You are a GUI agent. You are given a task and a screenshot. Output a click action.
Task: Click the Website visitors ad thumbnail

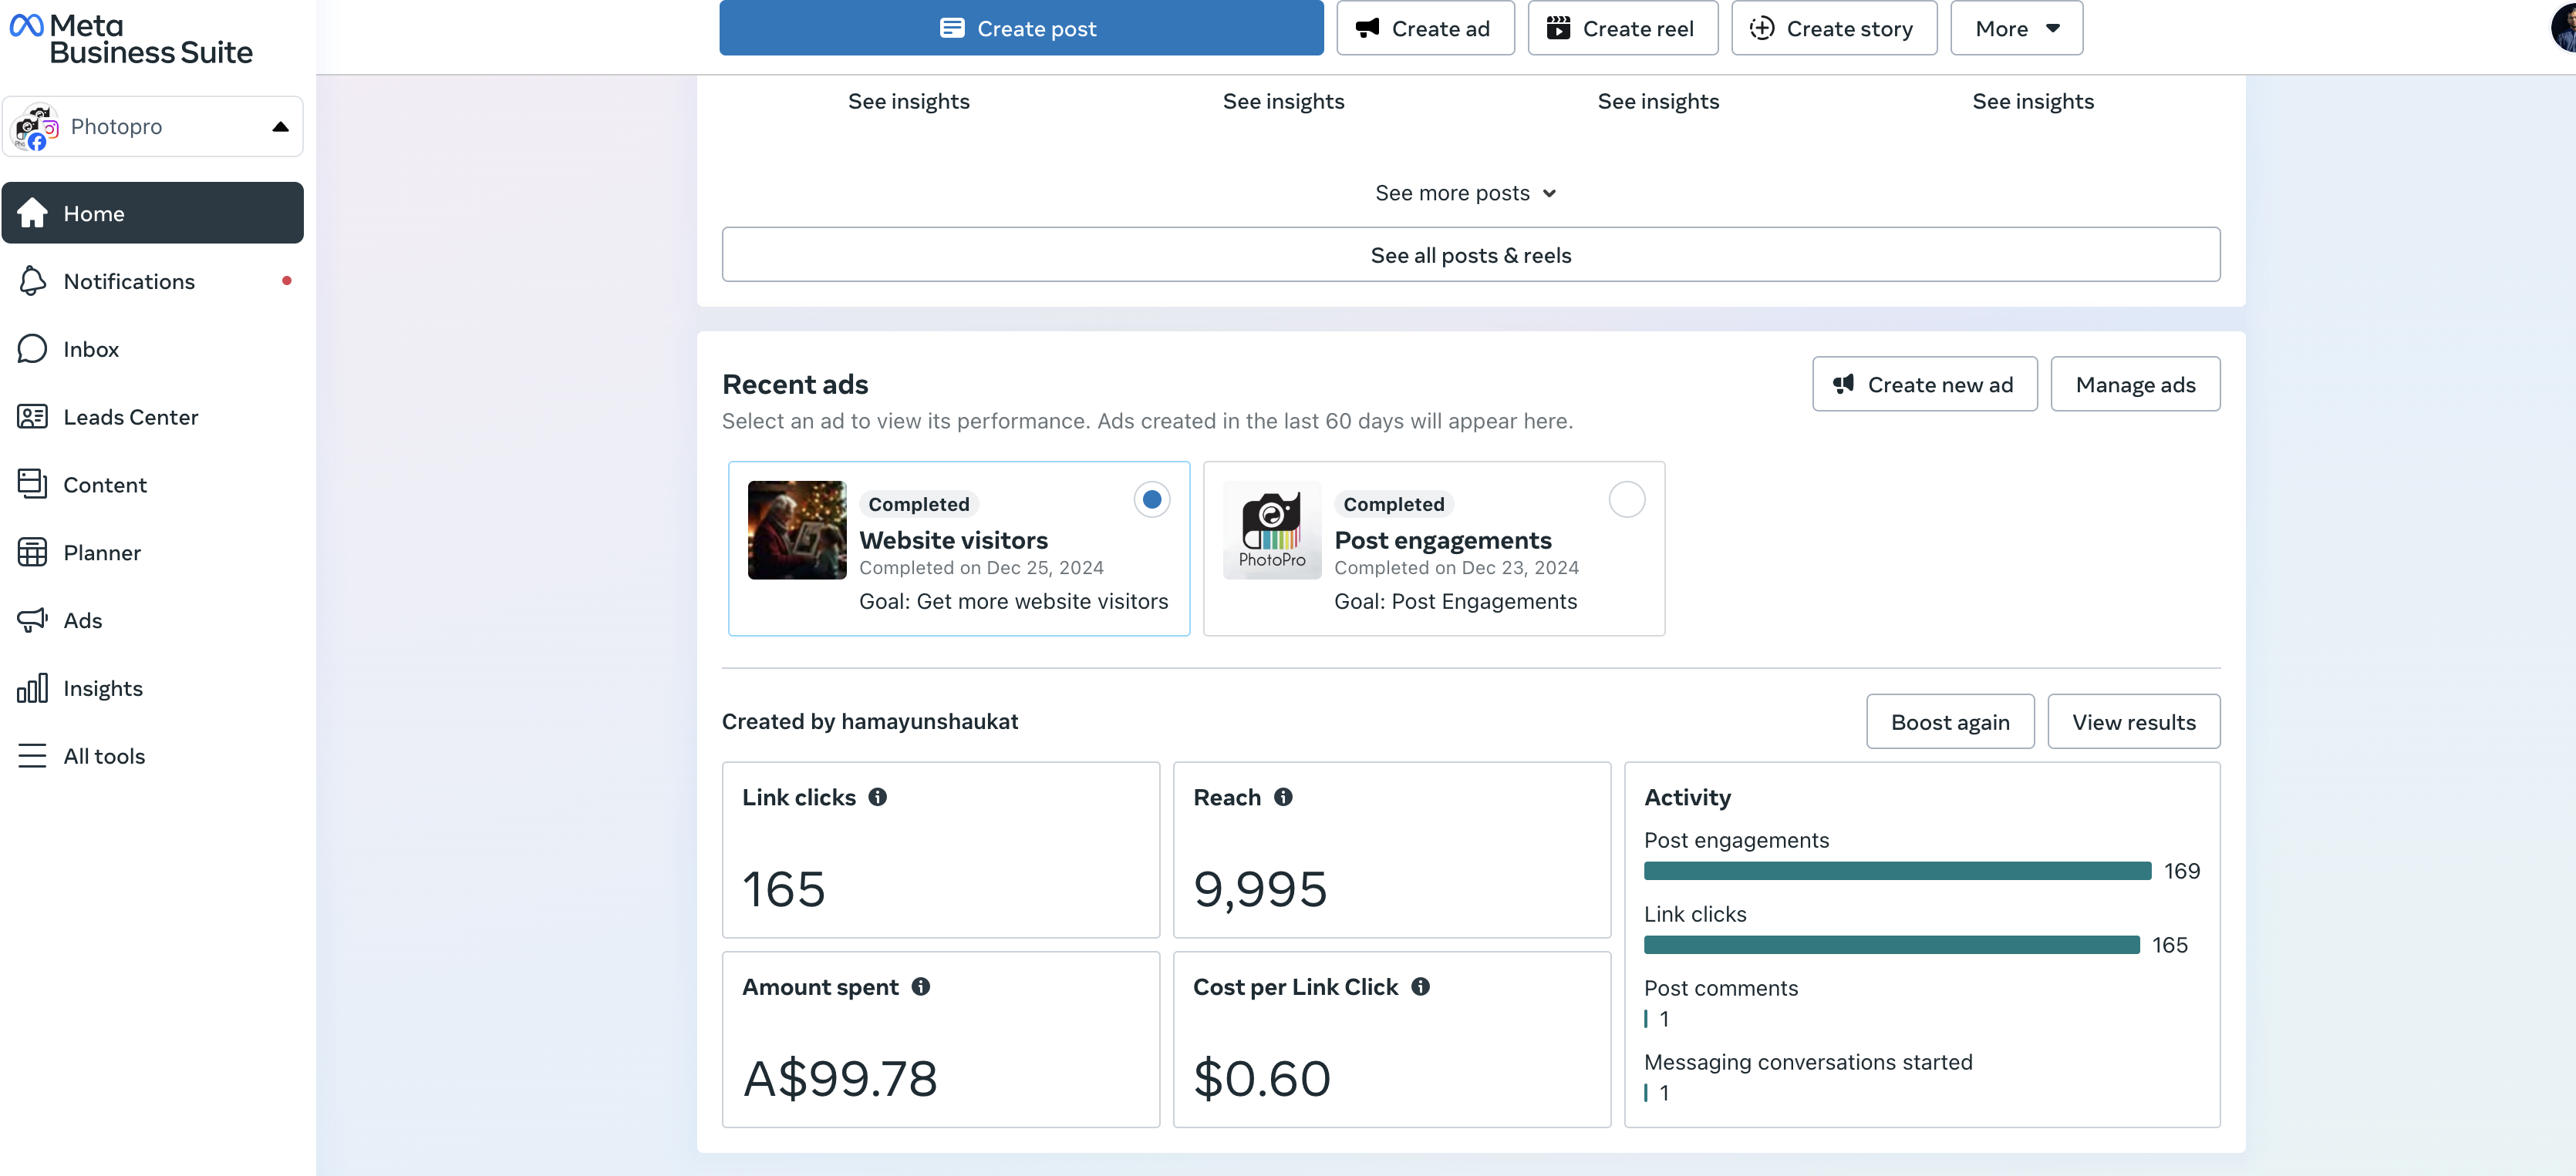point(797,529)
